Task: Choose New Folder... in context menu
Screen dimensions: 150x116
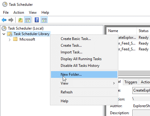Action: click(x=84, y=74)
